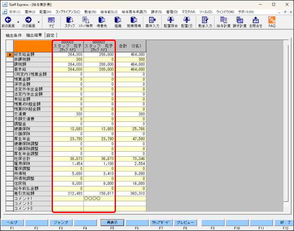Click the vertical scrollbar of the table
The image size is (294, 231).
[286, 124]
